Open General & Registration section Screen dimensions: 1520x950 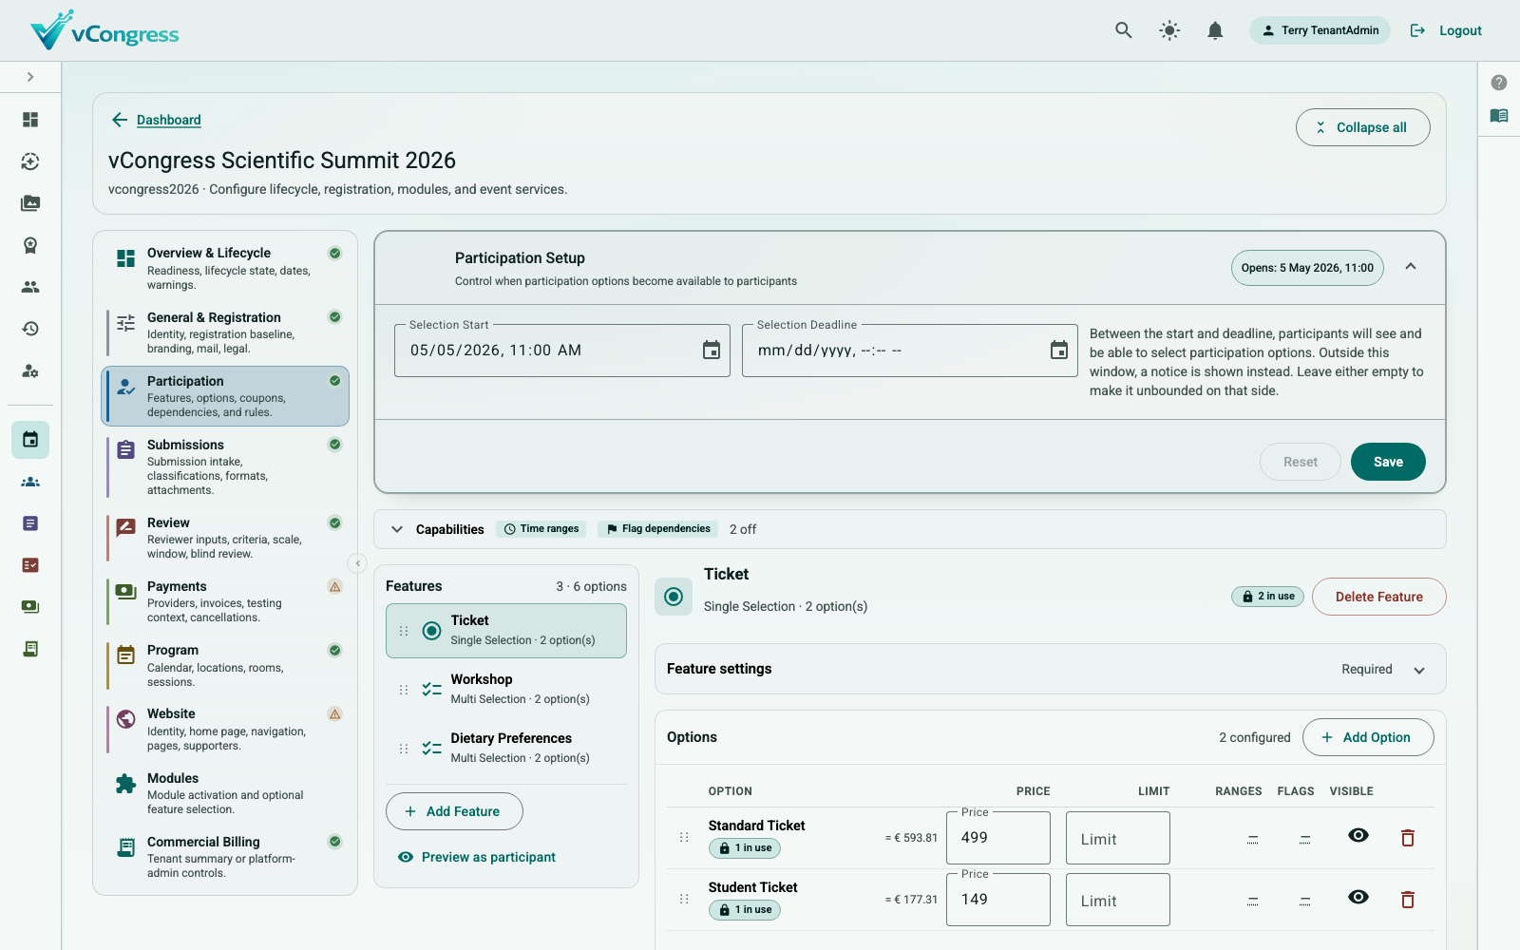(225, 333)
